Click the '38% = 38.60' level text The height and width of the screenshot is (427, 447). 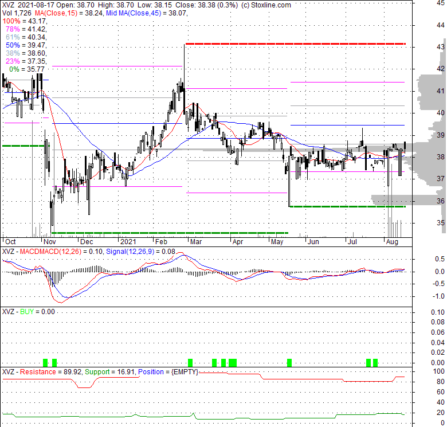tap(26, 53)
